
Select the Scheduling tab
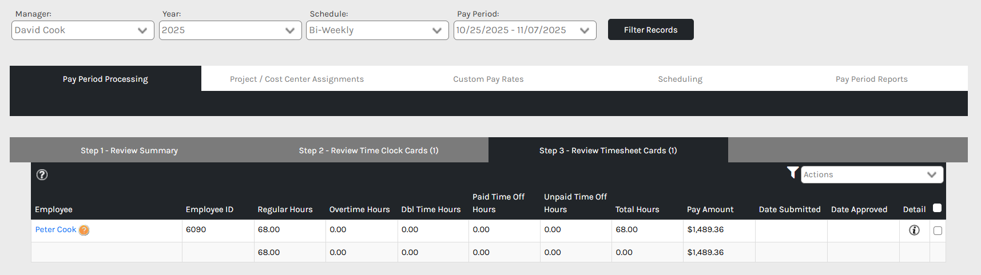pos(680,79)
